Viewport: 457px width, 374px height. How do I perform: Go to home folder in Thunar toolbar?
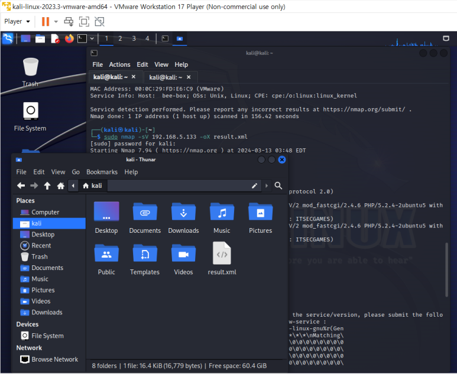61,186
